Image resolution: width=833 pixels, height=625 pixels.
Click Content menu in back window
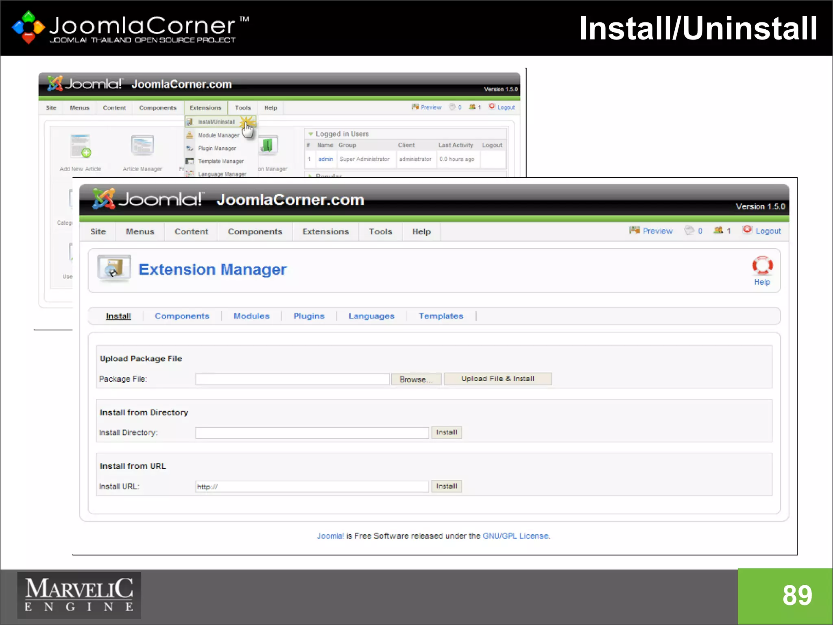click(x=114, y=108)
